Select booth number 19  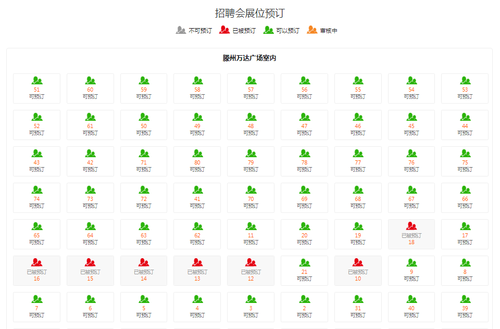tap(358, 234)
